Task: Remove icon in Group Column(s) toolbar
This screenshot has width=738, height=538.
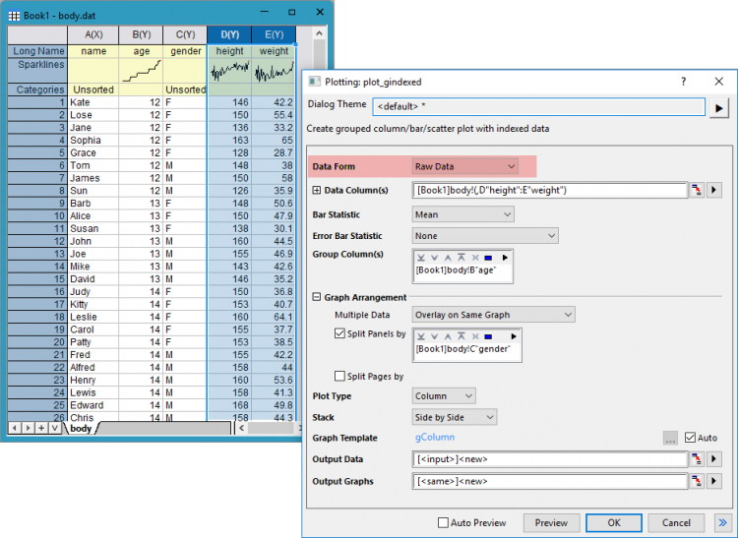Action: [475, 258]
